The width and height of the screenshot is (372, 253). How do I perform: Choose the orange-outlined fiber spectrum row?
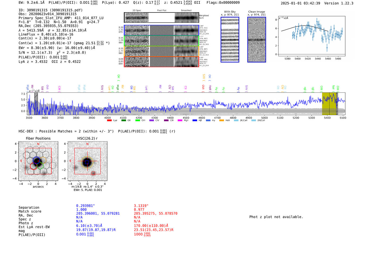click(162, 51)
